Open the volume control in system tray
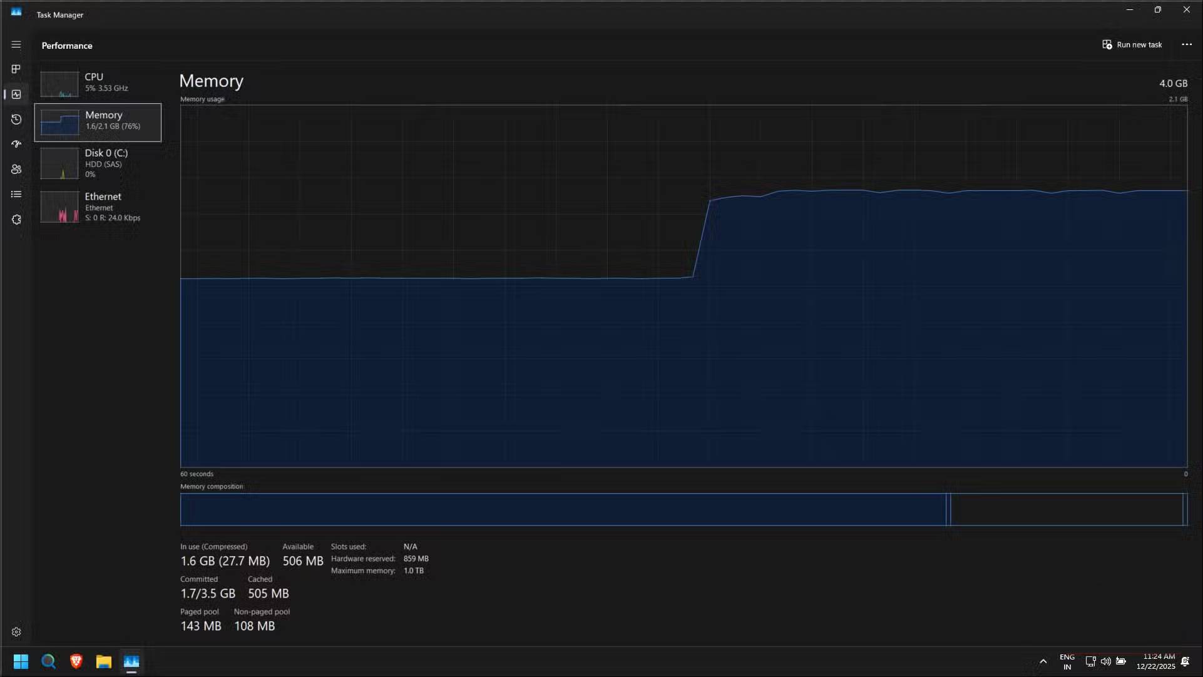Viewport: 1203px width, 677px height. coord(1105,661)
